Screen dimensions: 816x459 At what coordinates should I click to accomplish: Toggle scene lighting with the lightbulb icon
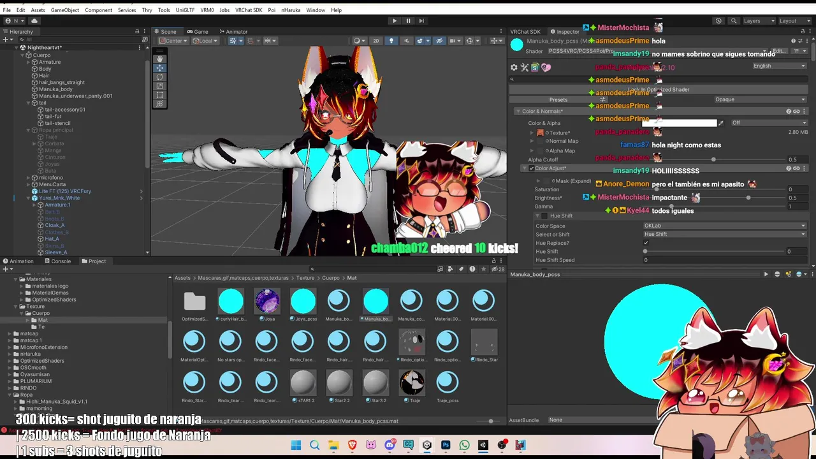point(391,41)
